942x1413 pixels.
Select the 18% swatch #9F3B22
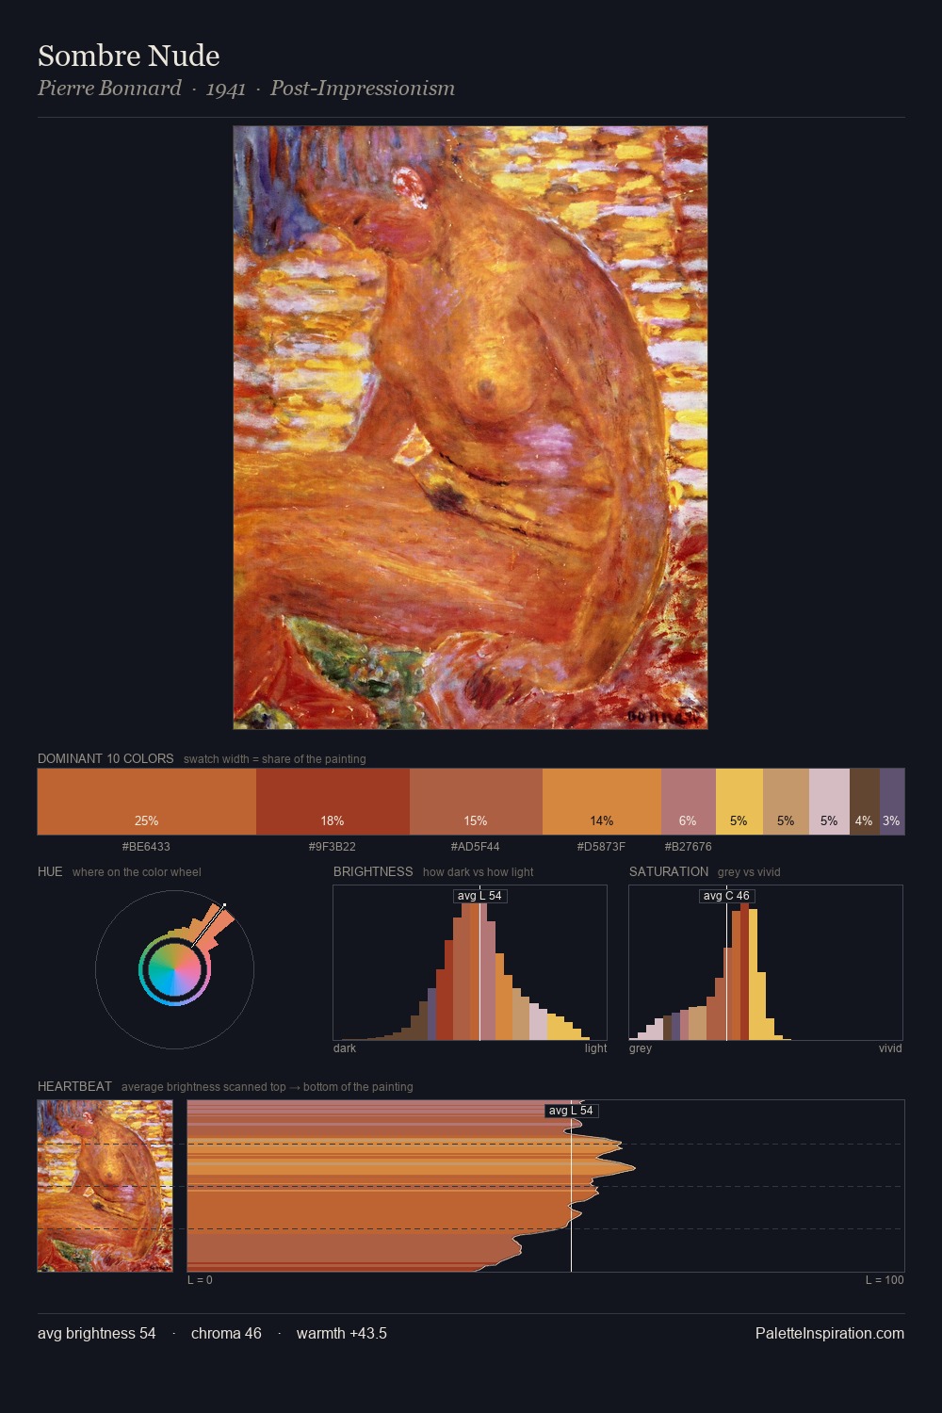[x=333, y=802]
